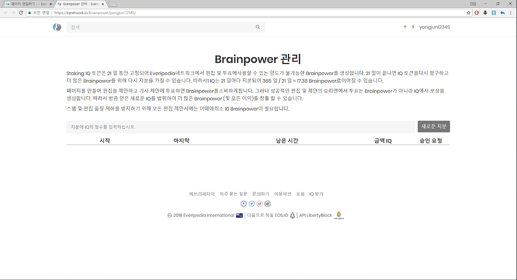Open Everipedia's Facebook page via footer icon

[244, 203]
